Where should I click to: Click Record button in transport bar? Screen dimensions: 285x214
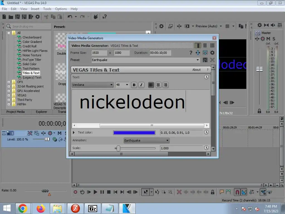(x=75, y=192)
